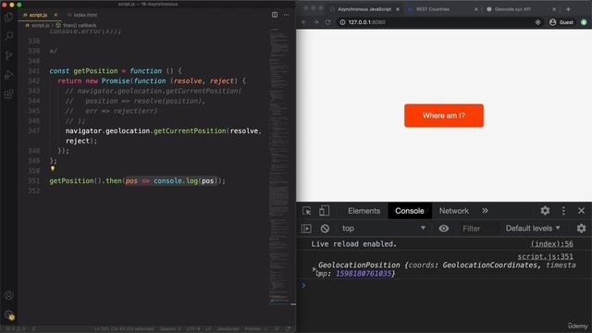This screenshot has height=333, width=592.
Task: Select the Asynchronous JavaScript browser tab
Action: tap(364, 9)
